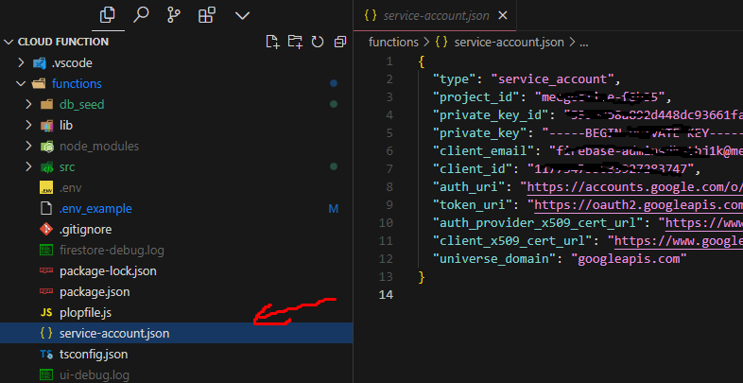The width and height of the screenshot is (743, 383).
Task: Open package.json in the file tree
Action: 95,291
